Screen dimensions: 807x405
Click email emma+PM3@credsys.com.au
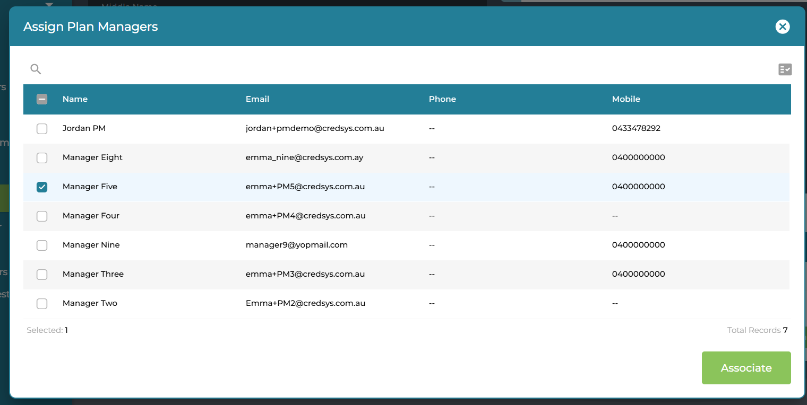pos(305,274)
